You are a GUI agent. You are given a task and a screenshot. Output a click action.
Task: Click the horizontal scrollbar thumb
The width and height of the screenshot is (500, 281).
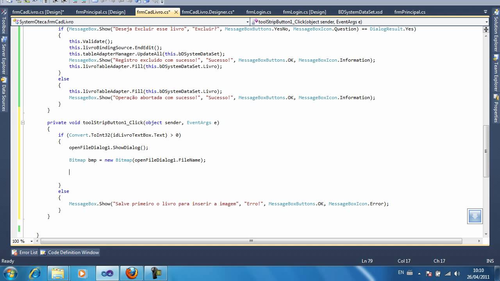251,241
